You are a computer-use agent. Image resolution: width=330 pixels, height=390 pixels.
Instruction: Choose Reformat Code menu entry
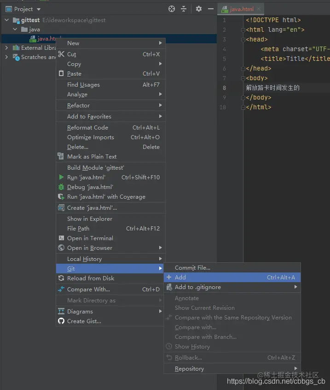click(x=111, y=127)
